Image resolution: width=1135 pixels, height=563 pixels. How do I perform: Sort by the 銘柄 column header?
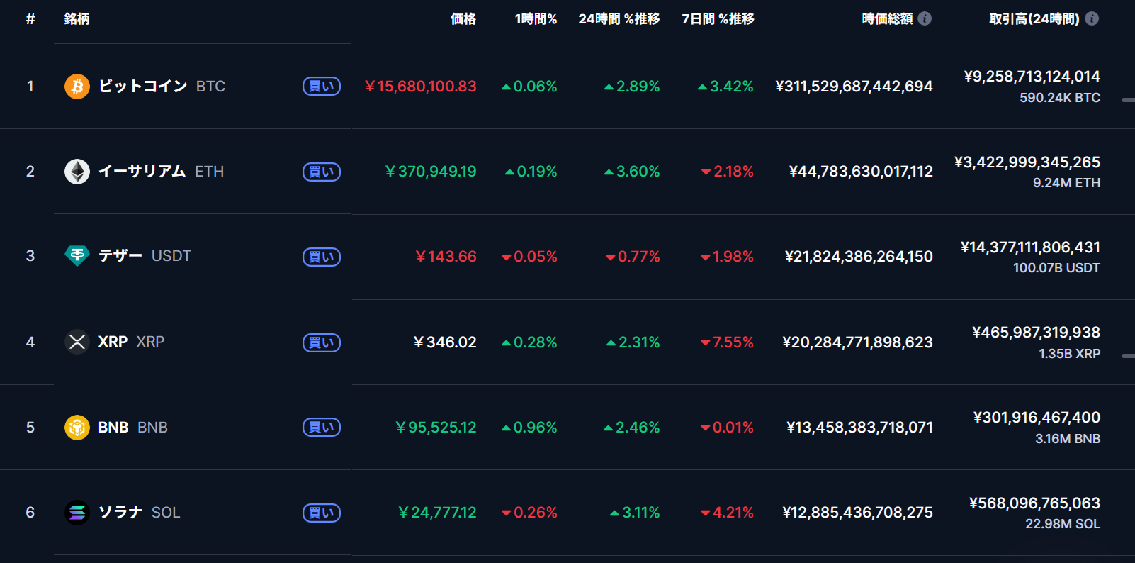[77, 19]
